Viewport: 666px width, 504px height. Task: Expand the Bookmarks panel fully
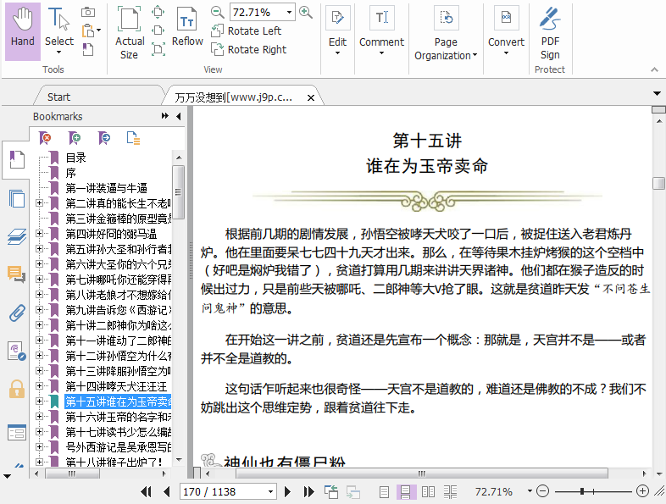click(x=164, y=116)
